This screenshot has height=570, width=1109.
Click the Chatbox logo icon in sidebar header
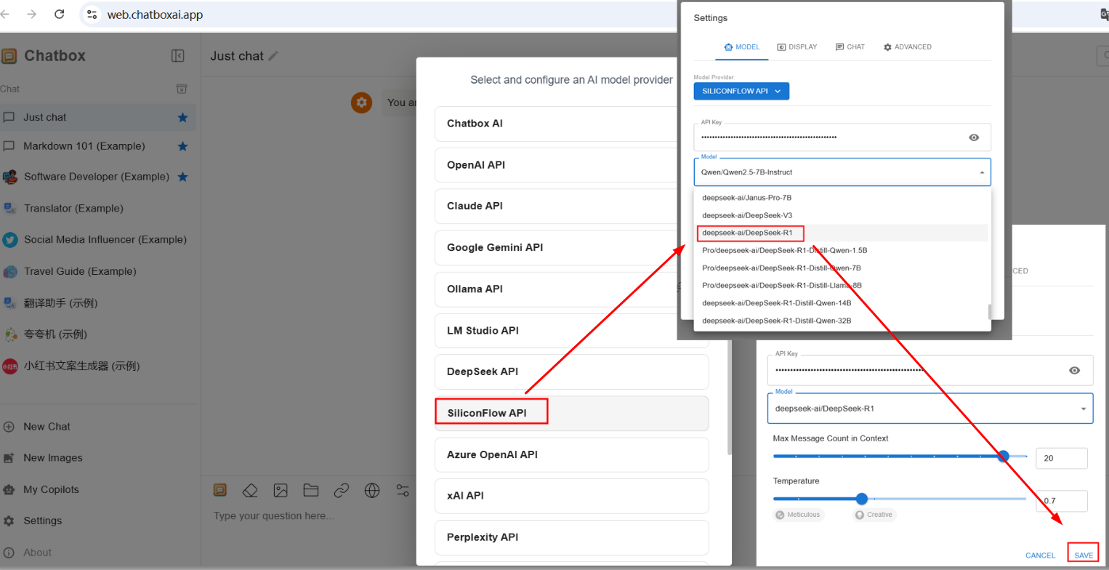(x=9, y=56)
